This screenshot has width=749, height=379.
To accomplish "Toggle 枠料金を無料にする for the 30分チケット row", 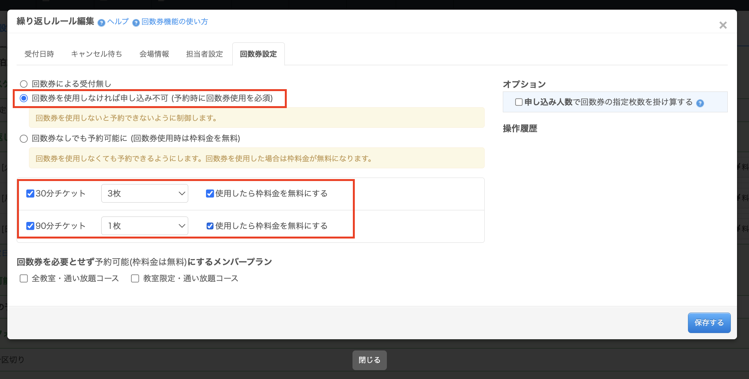I will (x=210, y=193).
